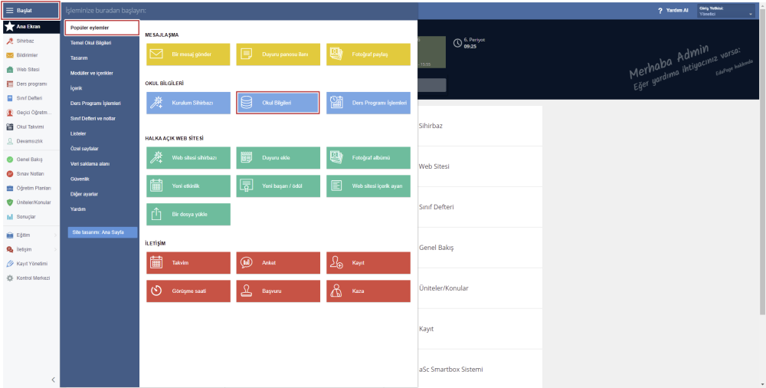Click Üniteler/Konular row in background list
766x388 pixels.
[480, 288]
